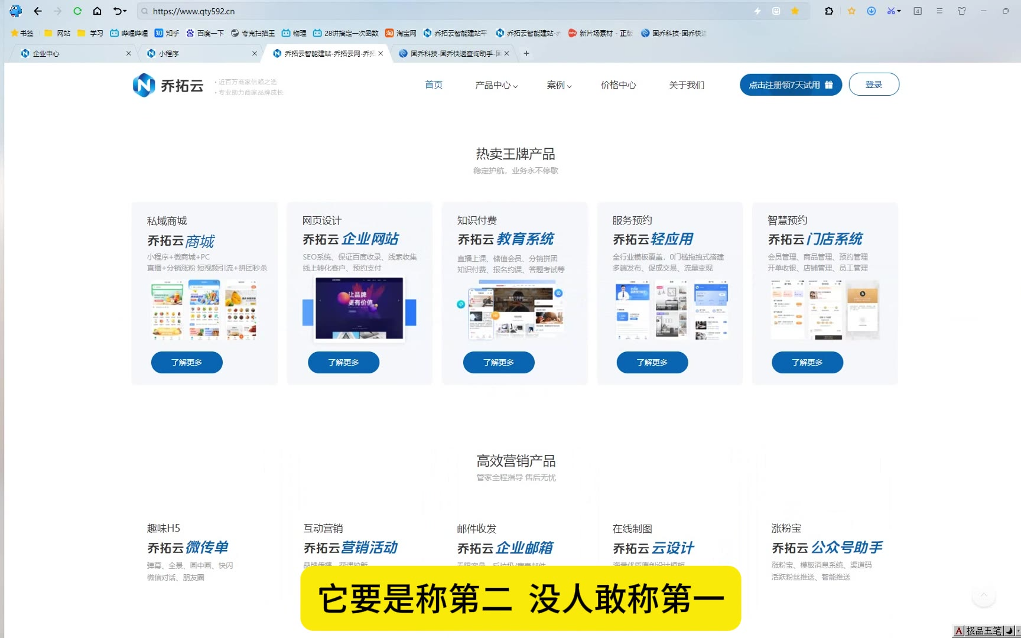Click the address bar URL field
1021x638 pixels.
414,11
